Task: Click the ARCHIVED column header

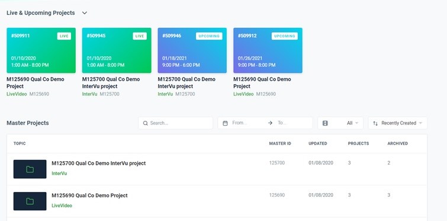Action: tap(398, 143)
